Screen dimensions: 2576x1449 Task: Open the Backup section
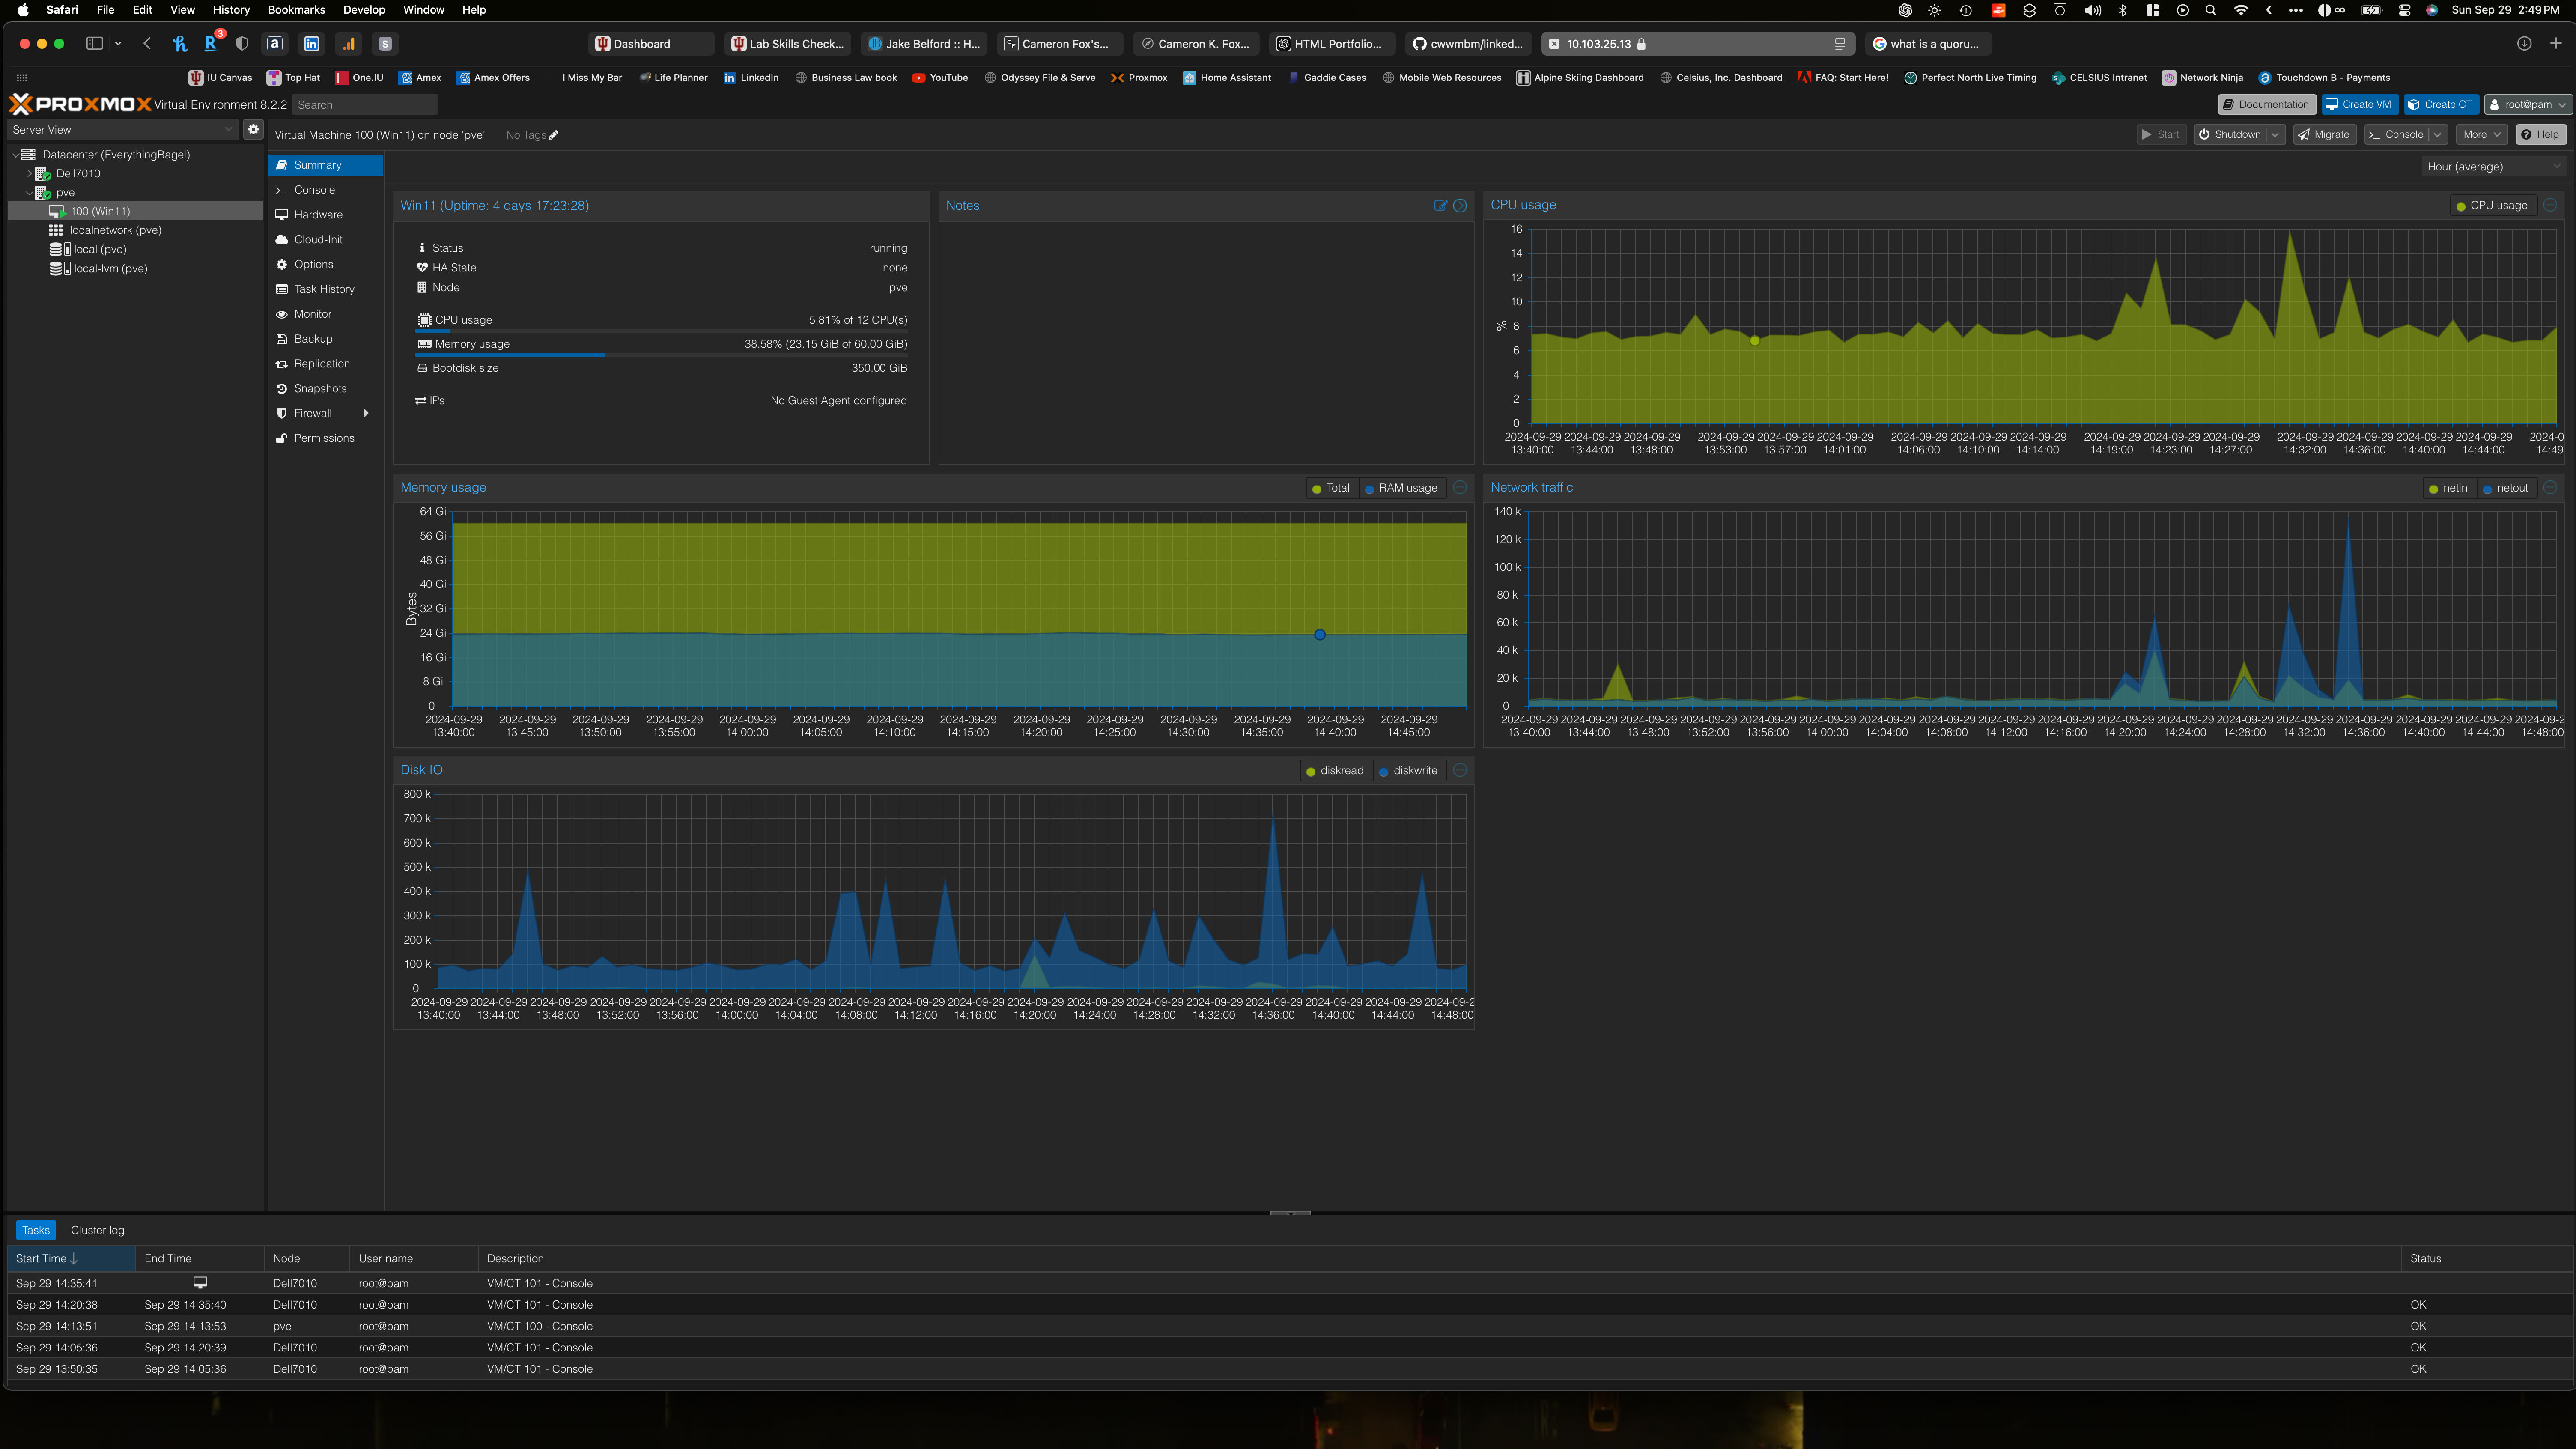pyautogui.click(x=313, y=339)
